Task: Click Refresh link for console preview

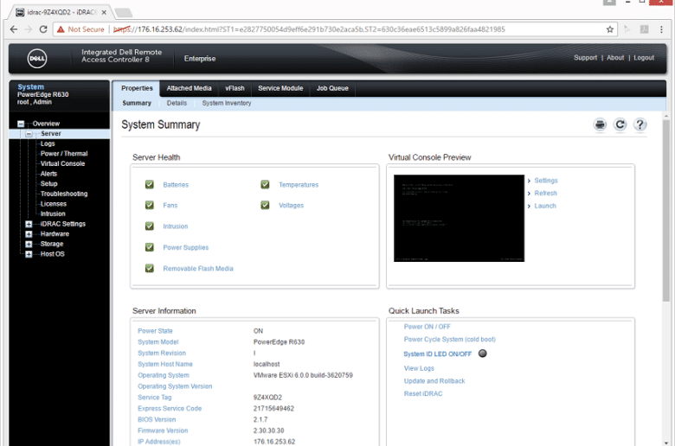Action: coord(545,193)
